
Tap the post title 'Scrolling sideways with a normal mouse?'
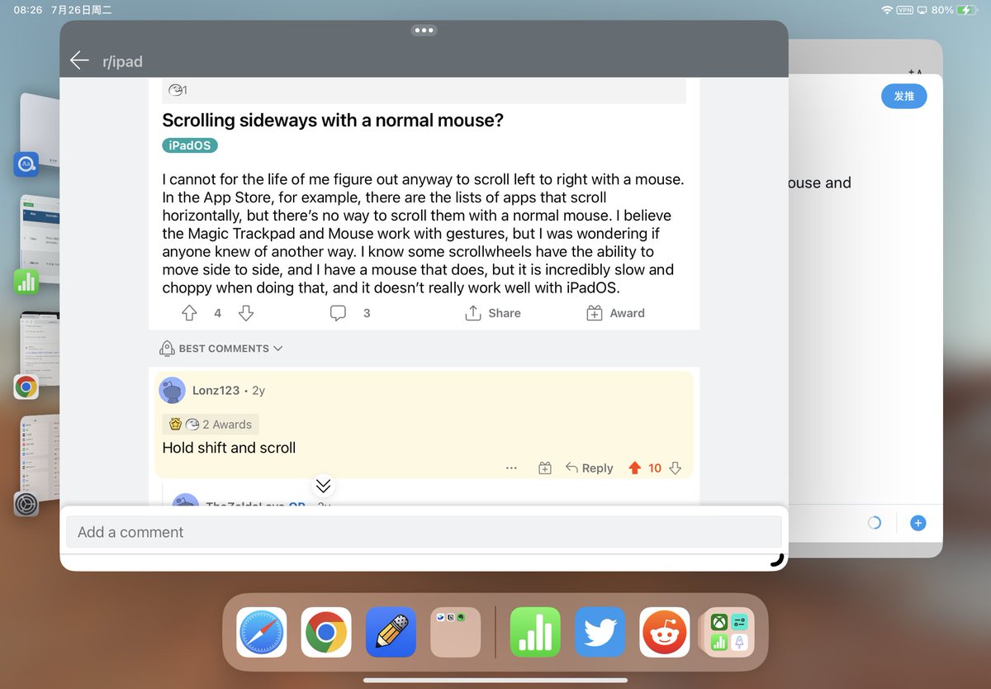pos(333,121)
